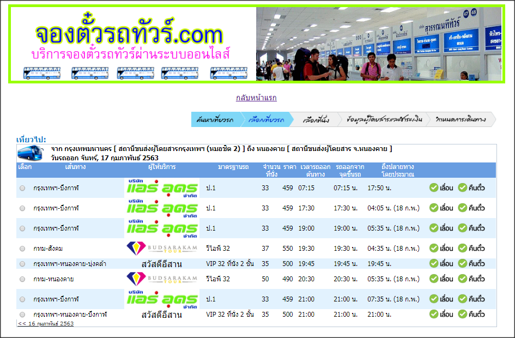The height and width of the screenshot is (338, 515).
Task: Click price 490 in กทม-หนองคาย row
Action: click(287, 279)
